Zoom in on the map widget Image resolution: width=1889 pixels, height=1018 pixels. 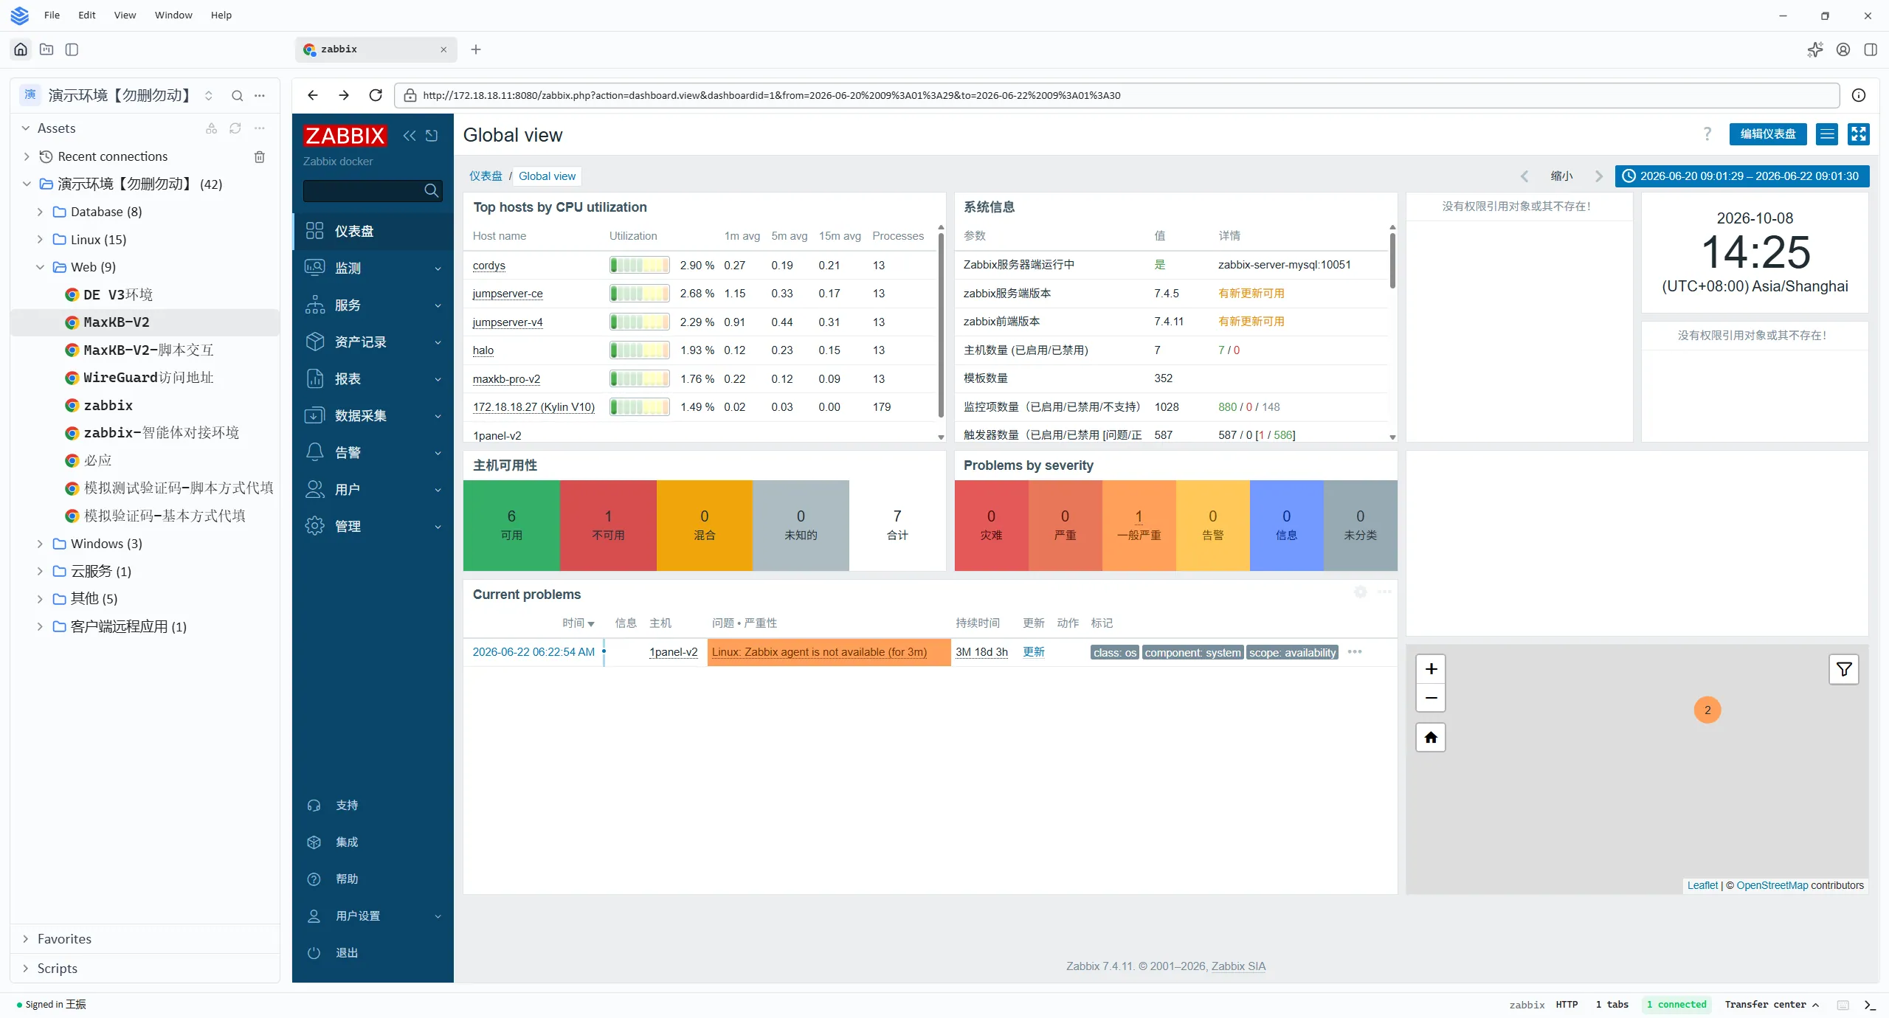click(1431, 669)
